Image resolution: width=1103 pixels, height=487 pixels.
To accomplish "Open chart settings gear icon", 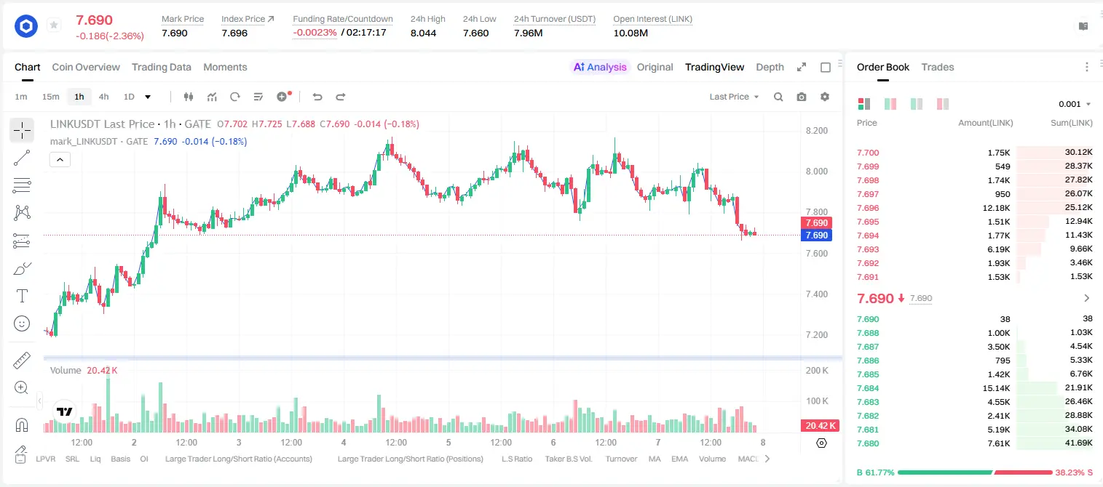I will 825,97.
